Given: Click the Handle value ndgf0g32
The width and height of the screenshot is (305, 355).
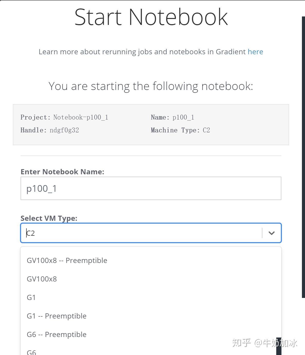Looking at the screenshot, I should tap(64, 130).
